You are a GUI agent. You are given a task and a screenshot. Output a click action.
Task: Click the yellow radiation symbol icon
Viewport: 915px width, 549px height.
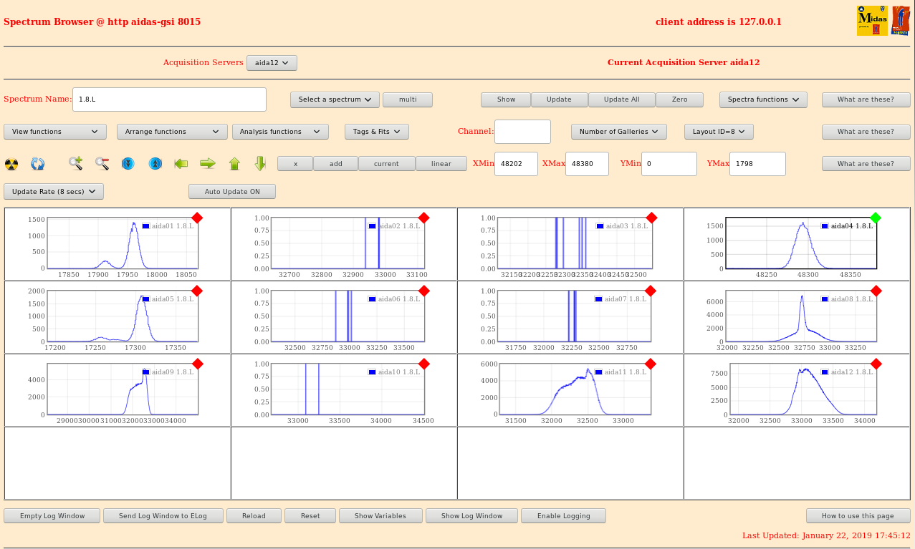point(11,164)
